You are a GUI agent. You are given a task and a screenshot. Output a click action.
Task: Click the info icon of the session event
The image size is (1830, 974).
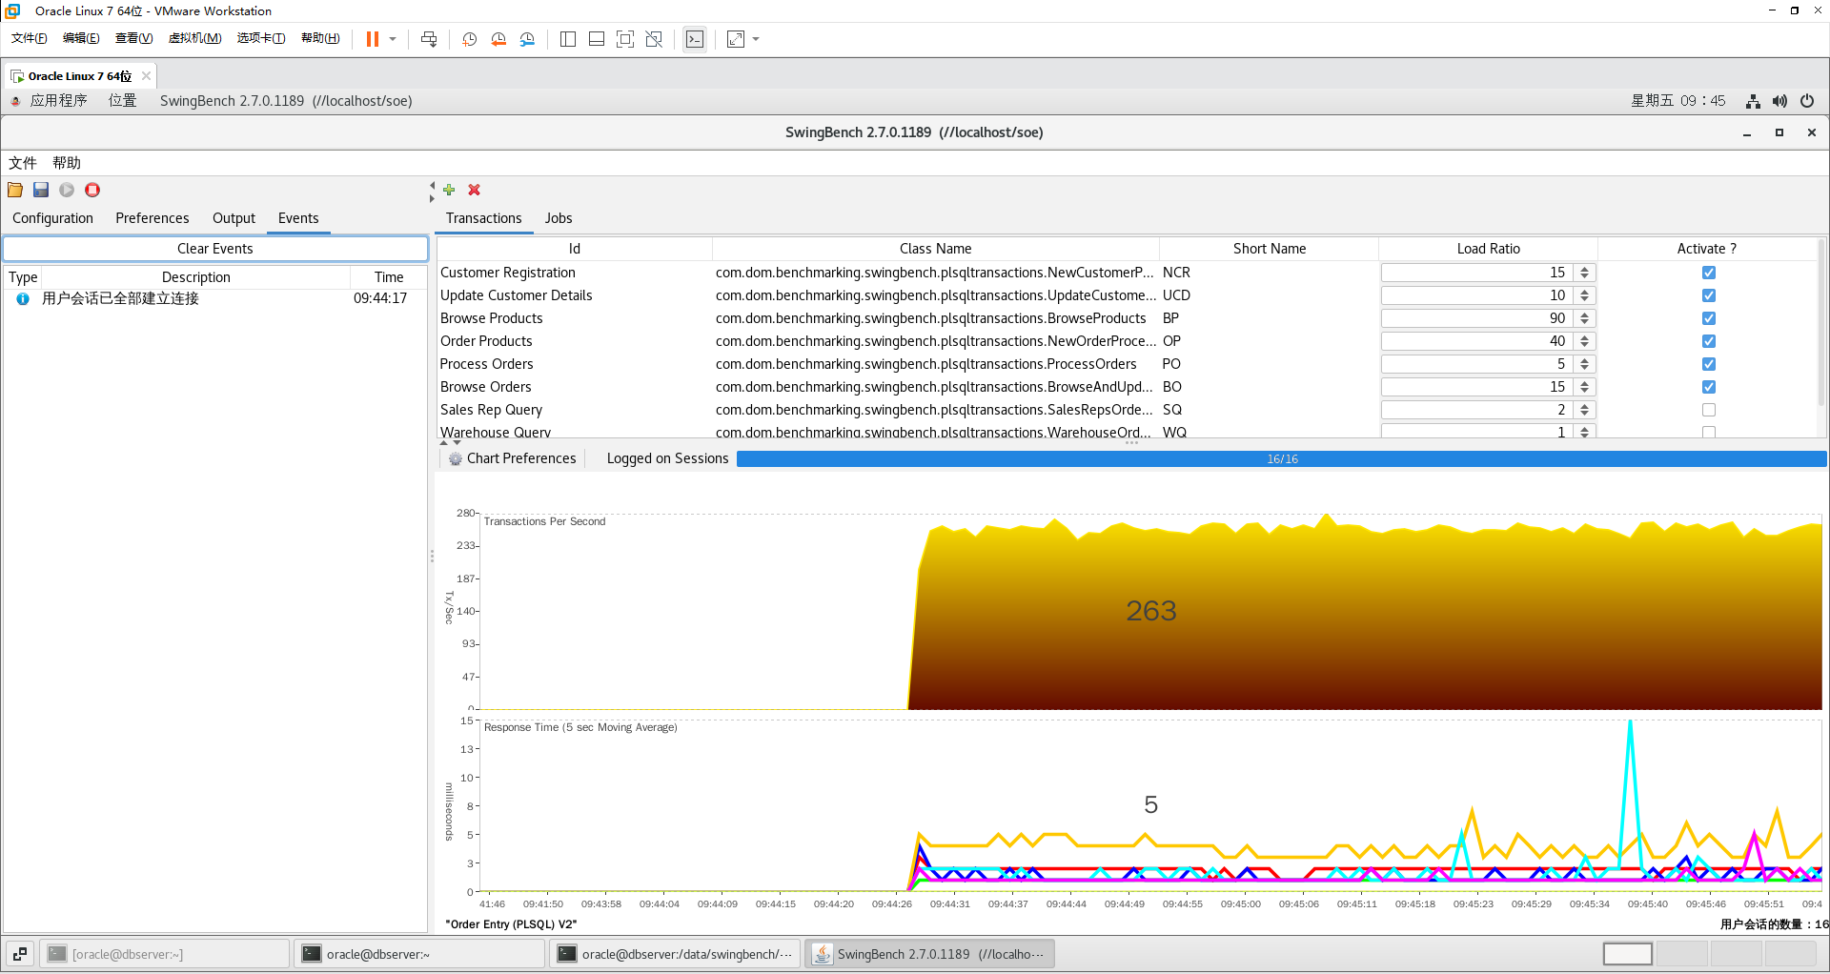click(x=23, y=298)
